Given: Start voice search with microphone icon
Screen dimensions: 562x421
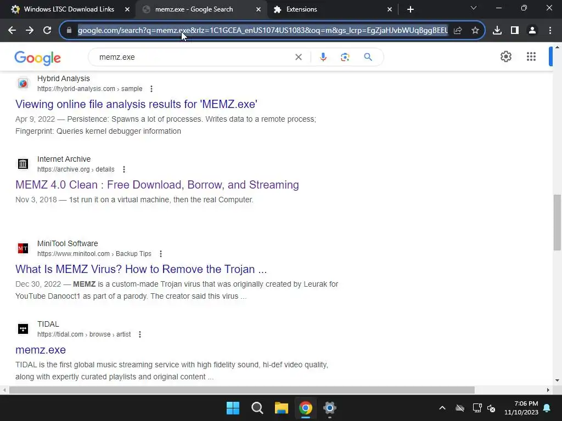Looking at the screenshot, I should (x=323, y=57).
